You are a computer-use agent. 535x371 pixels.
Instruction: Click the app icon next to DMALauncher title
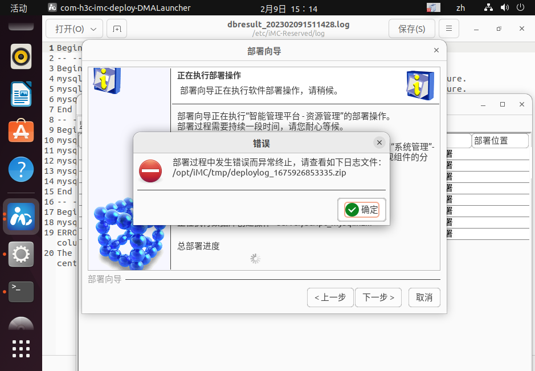[52, 7]
